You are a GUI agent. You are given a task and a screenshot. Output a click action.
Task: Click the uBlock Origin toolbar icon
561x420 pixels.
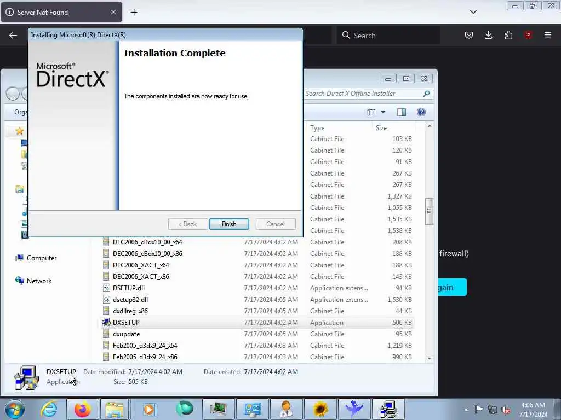(x=528, y=35)
